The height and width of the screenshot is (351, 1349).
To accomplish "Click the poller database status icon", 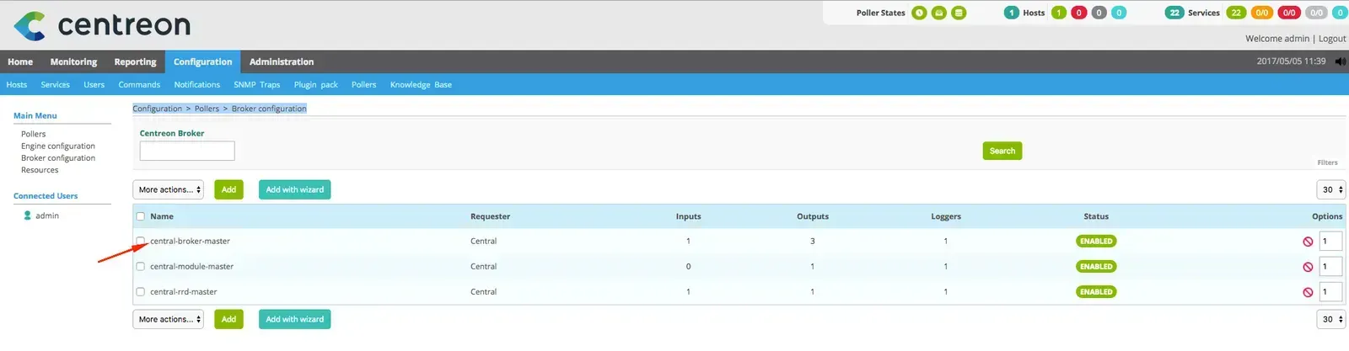I will click(x=959, y=13).
